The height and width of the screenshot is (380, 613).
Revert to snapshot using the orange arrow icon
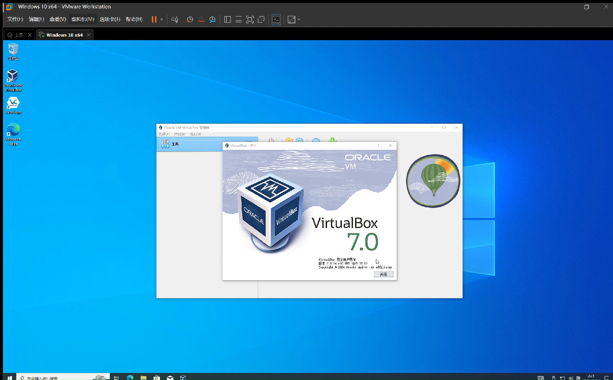201,19
